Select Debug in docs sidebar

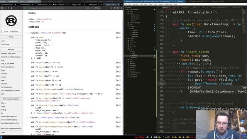point(3,110)
